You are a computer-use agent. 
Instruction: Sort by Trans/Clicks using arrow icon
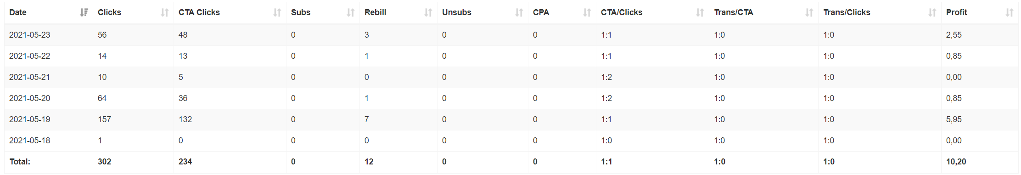[x=932, y=12]
